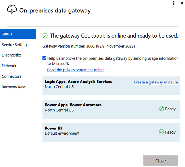
Task: Click Default environment under Power BI
Action: (62, 133)
